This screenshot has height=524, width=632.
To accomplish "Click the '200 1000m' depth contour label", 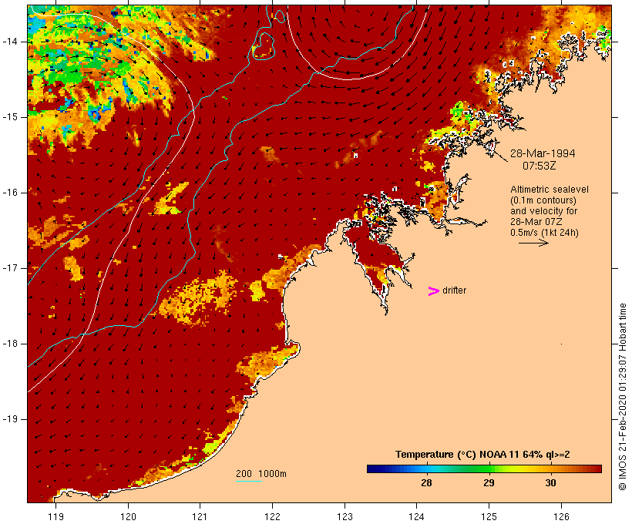I will click(x=261, y=474).
